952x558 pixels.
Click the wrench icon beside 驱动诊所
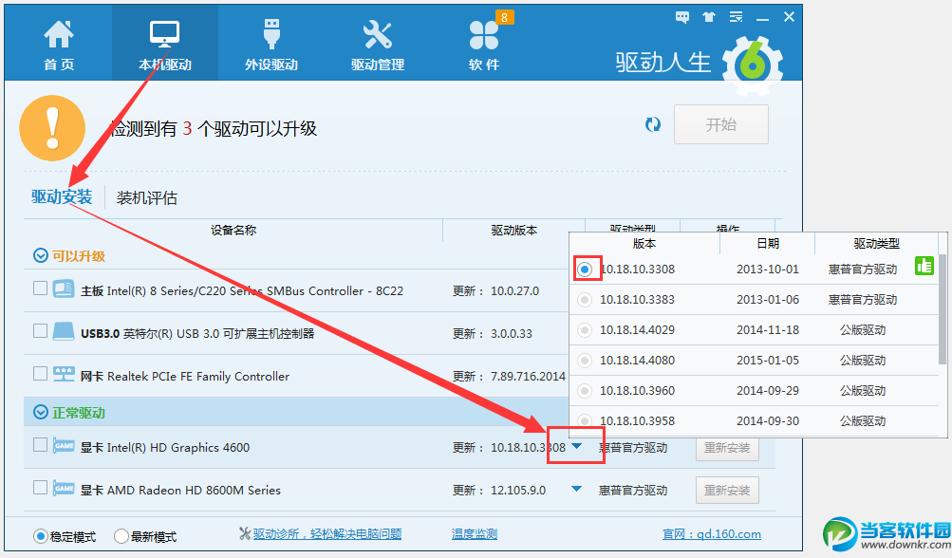[245, 533]
